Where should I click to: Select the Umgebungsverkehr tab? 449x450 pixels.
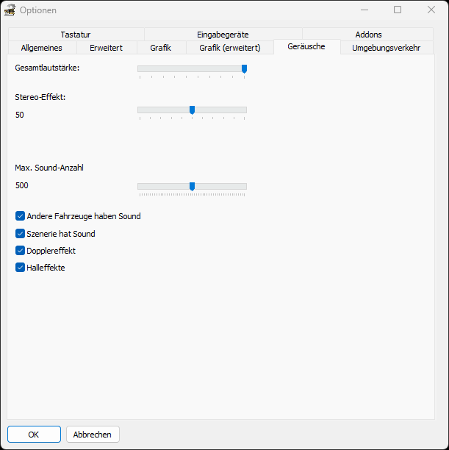tap(386, 48)
